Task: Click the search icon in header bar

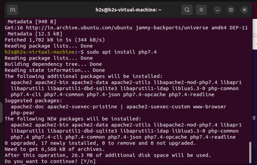Action: [x=187, y=10]
